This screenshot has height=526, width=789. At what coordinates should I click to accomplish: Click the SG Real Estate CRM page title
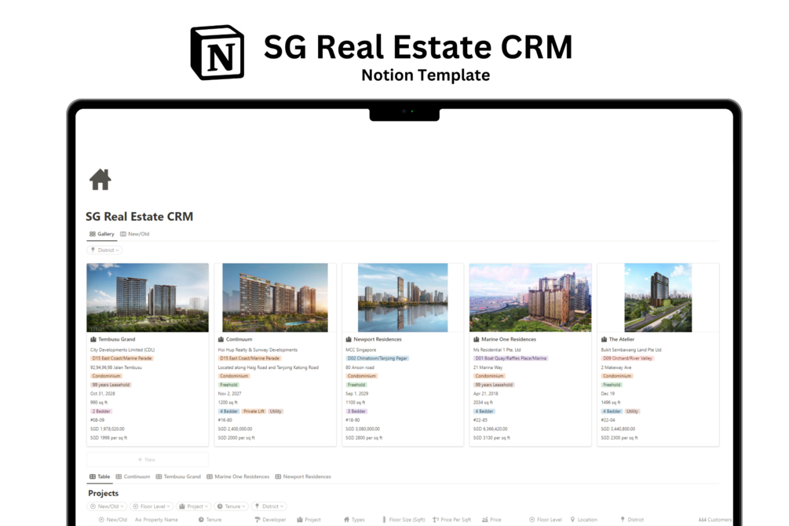click(140, 217)
